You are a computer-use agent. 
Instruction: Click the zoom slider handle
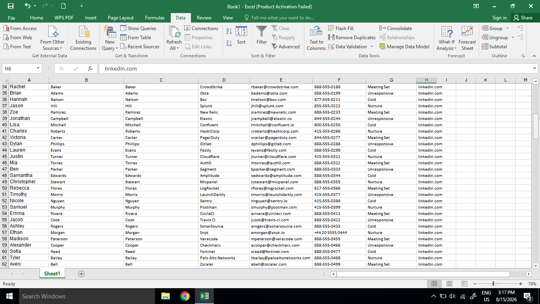[493, 284]
